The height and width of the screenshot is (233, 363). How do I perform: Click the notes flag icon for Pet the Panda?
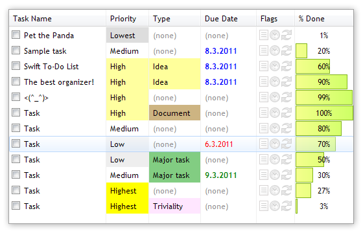(263, 36)
